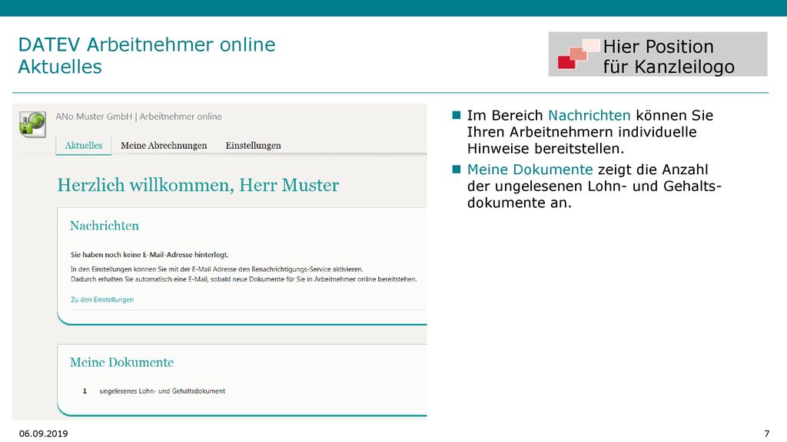Open the ungelesenes Lohn- und Gehaltsdokument entry
This screenshot has width=787, height=442.
click(162, 391)
